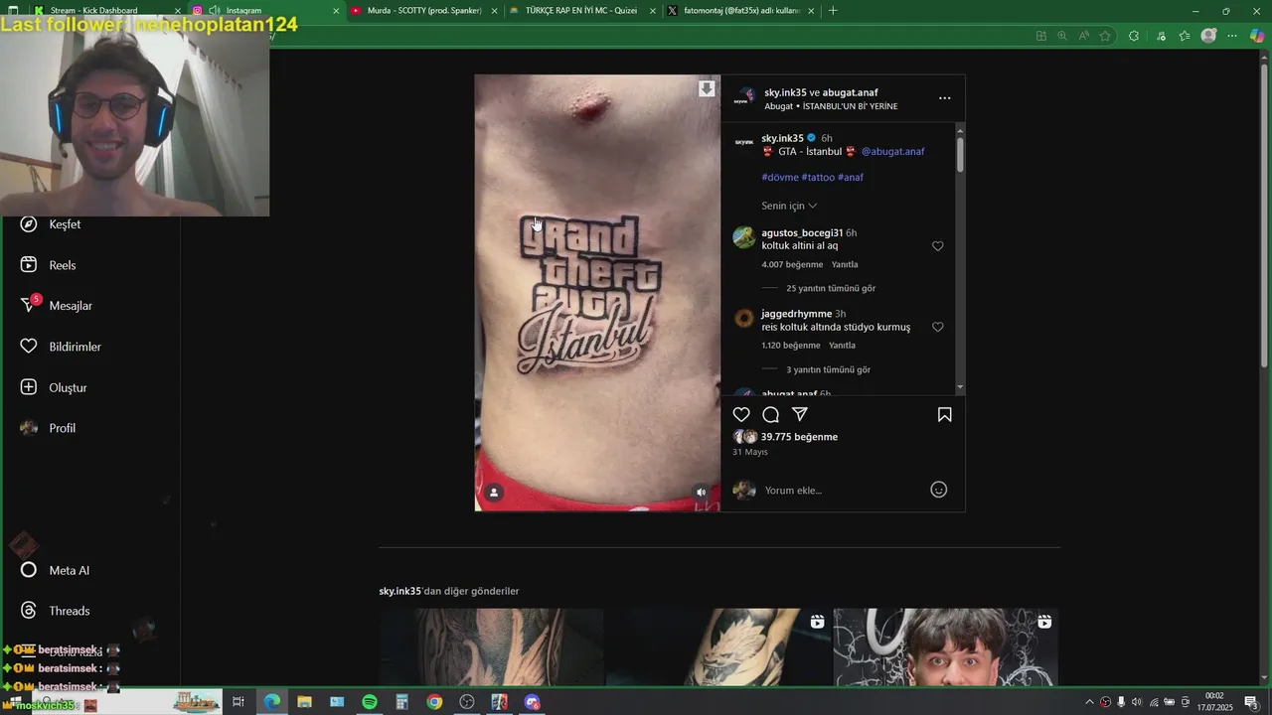Open the abugat.anaf profile link in the header
This screenshot has width=1272, height=715.
tap(850, 92)
